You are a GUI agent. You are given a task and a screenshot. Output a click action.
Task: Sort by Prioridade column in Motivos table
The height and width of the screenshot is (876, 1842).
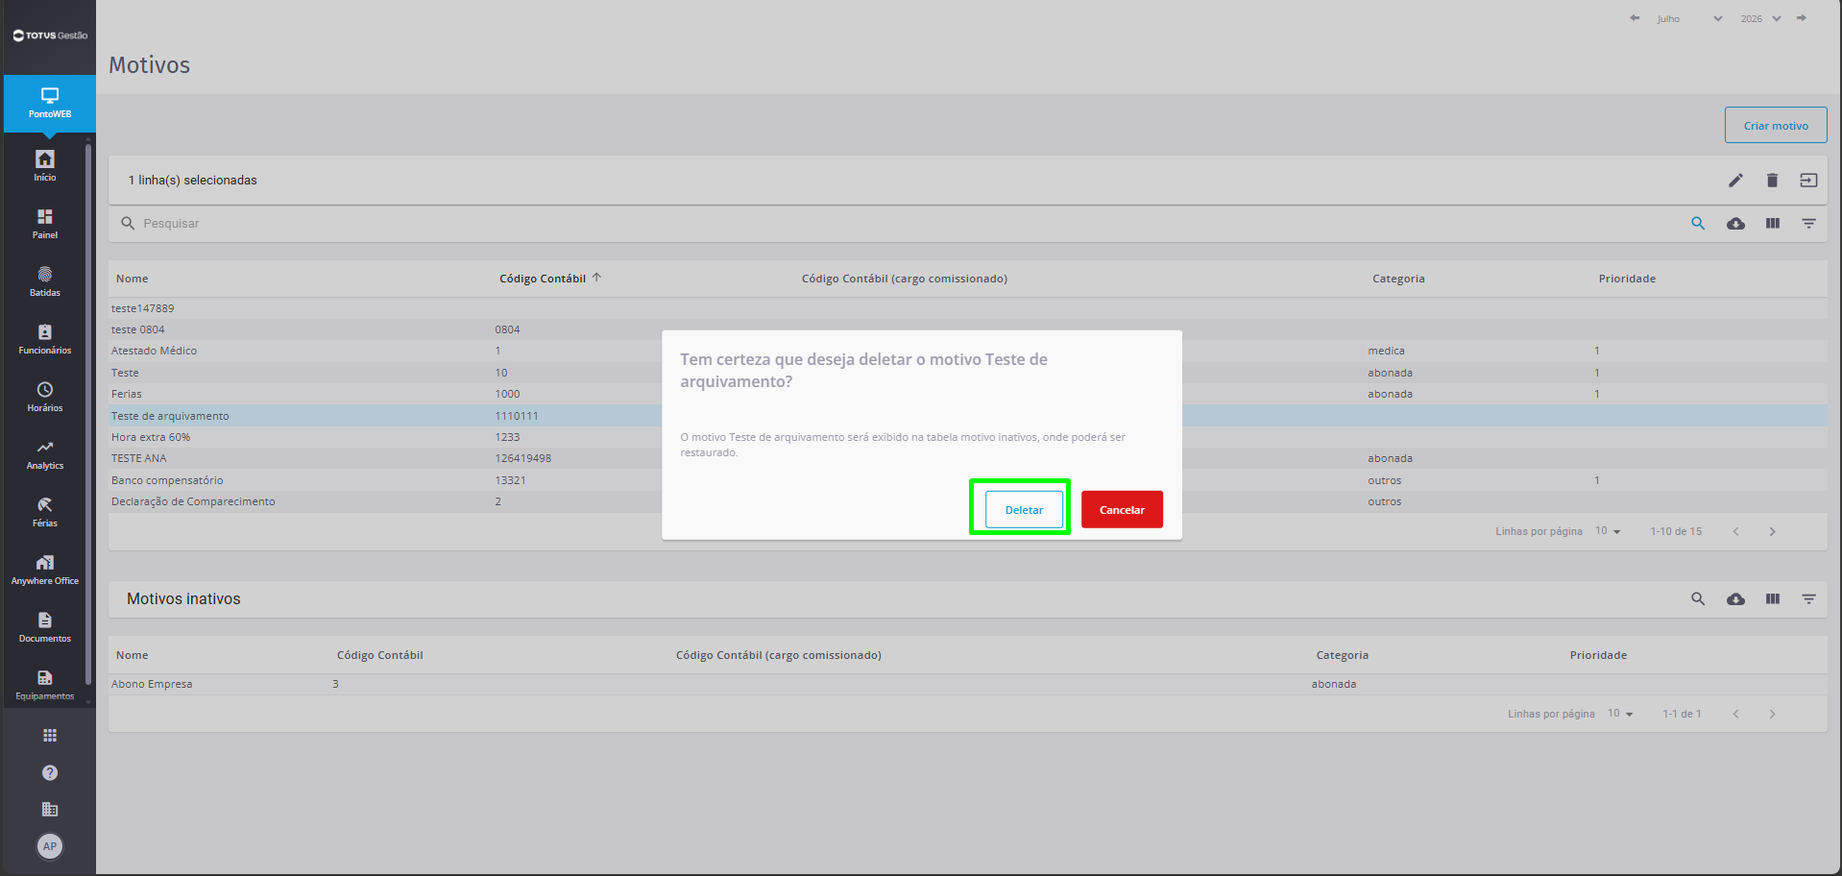[1627, 279]
